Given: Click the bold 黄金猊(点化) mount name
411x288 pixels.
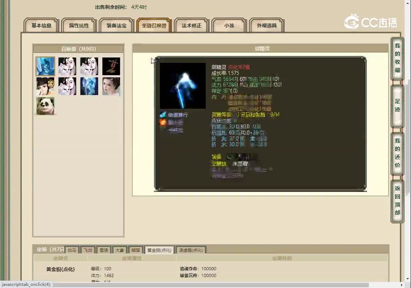Looking at the screenshot, I should point(60,269).
